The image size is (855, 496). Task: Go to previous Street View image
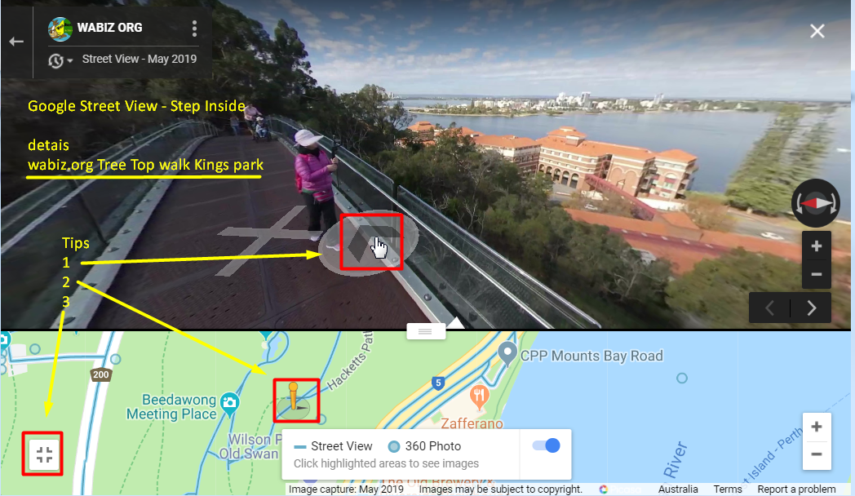point(769,308)
